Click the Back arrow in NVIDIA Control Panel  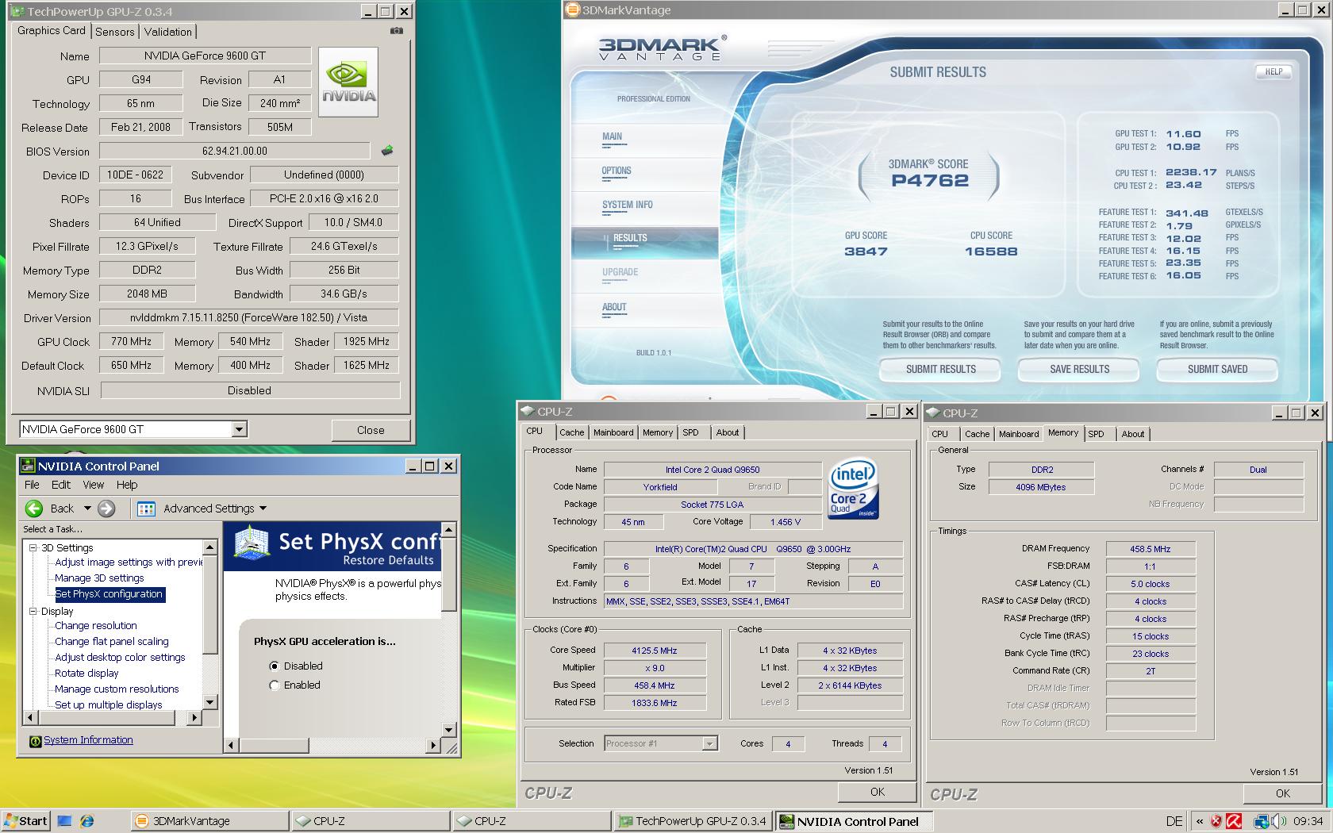coord(34,509)
